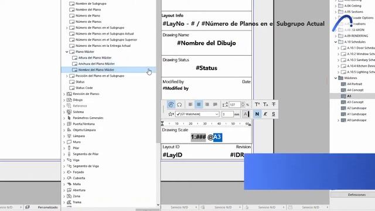Click the autotext list vertical scrollbar
Screen dimensions: 375x211
[x=158, y=72]
